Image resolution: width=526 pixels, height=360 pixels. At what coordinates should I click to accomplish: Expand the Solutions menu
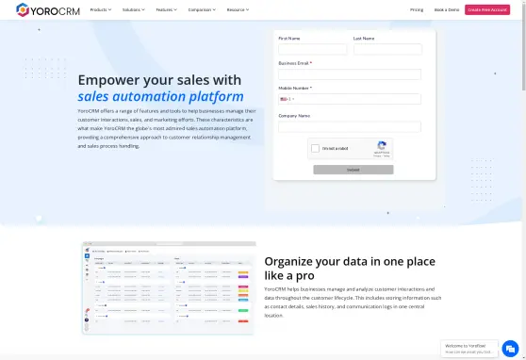134,9
